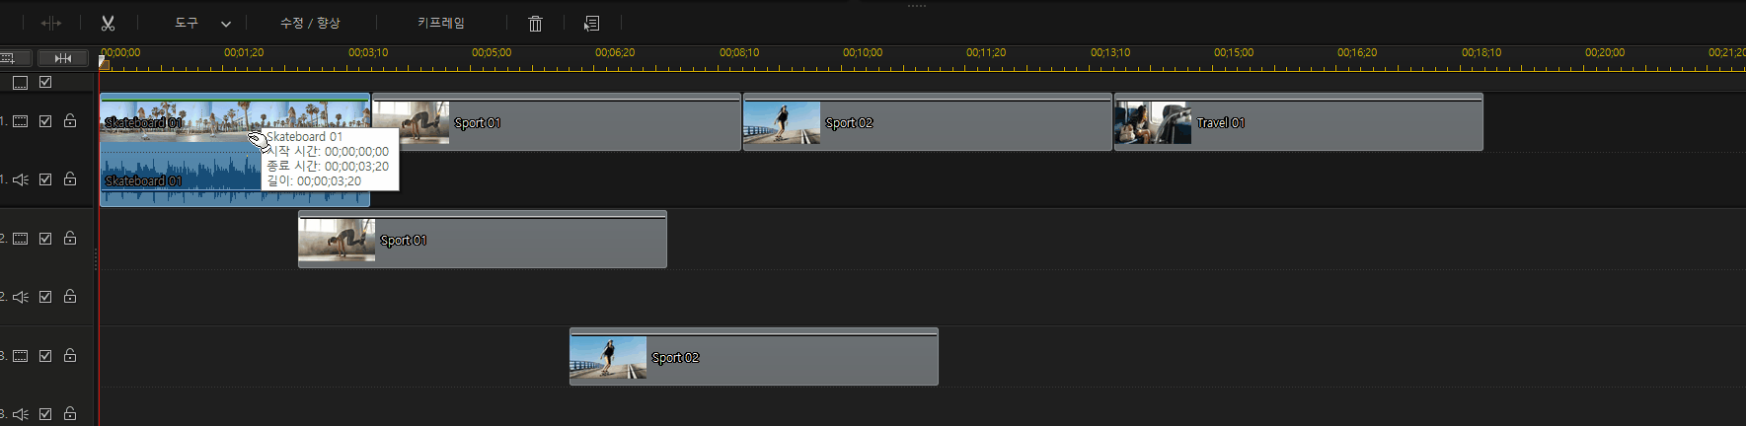
Task: Click the scissors split clip icon
Action: 108,23
